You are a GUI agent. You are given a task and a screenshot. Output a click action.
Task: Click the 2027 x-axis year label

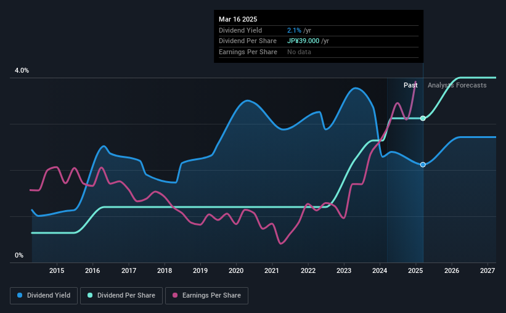tap(488, 270)
